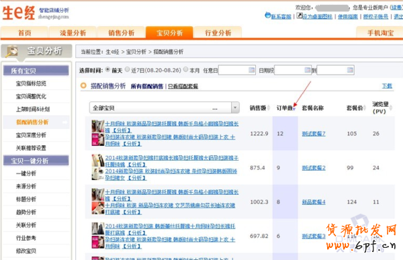Switch to the 行业分析 tab
The height and width of the screenshot is (260, 403).
(x=218, y=33)
